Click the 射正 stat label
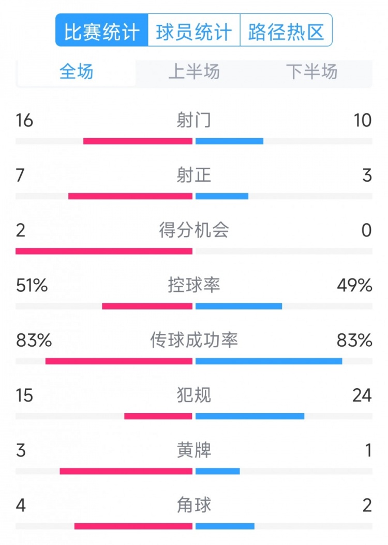Screen dimensions: 388x545 coord(194,175)
